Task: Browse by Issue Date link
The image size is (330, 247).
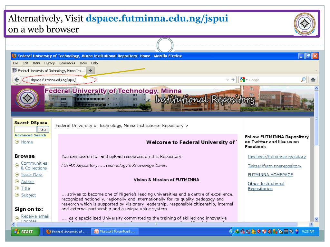Action: 32,175
